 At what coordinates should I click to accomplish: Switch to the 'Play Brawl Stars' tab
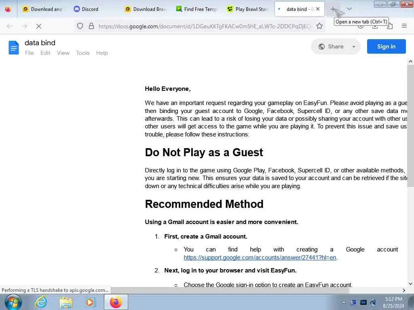248,9
